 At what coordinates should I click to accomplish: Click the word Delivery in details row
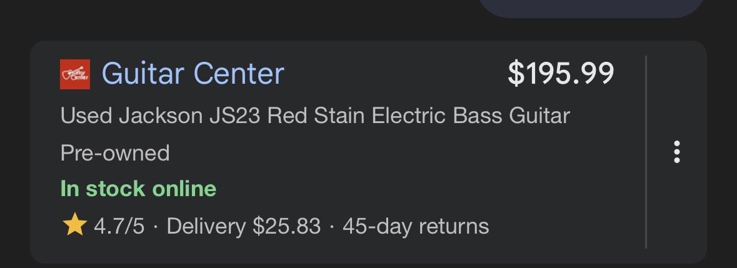tap(206, 226)
